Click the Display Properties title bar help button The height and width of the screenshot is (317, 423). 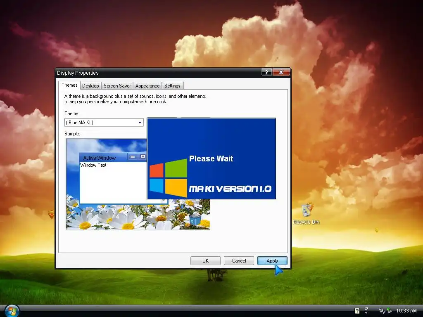pos(266,72)
